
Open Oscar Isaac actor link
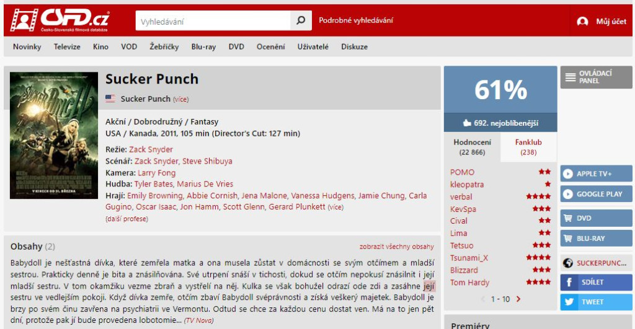[x=156, y=207]
